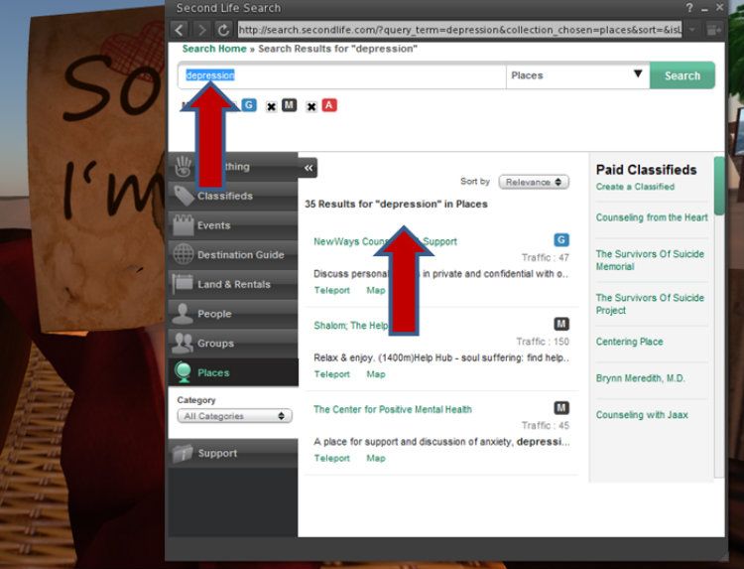Collapse the sidebar with double chevron
The width and height of the screenshot is (744, 569).
coord(309,168)
